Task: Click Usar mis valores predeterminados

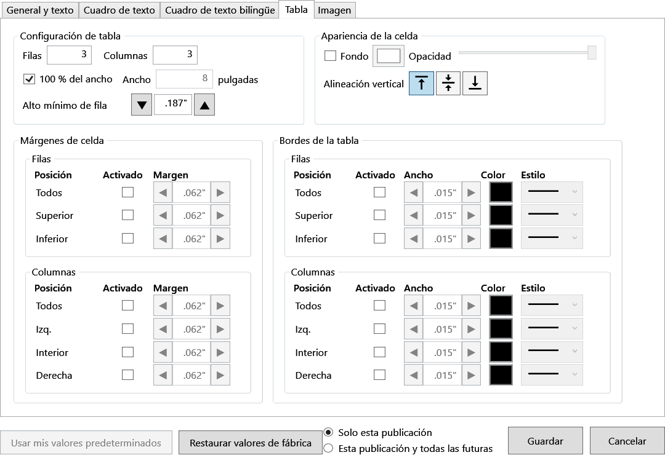Action: 86,443
